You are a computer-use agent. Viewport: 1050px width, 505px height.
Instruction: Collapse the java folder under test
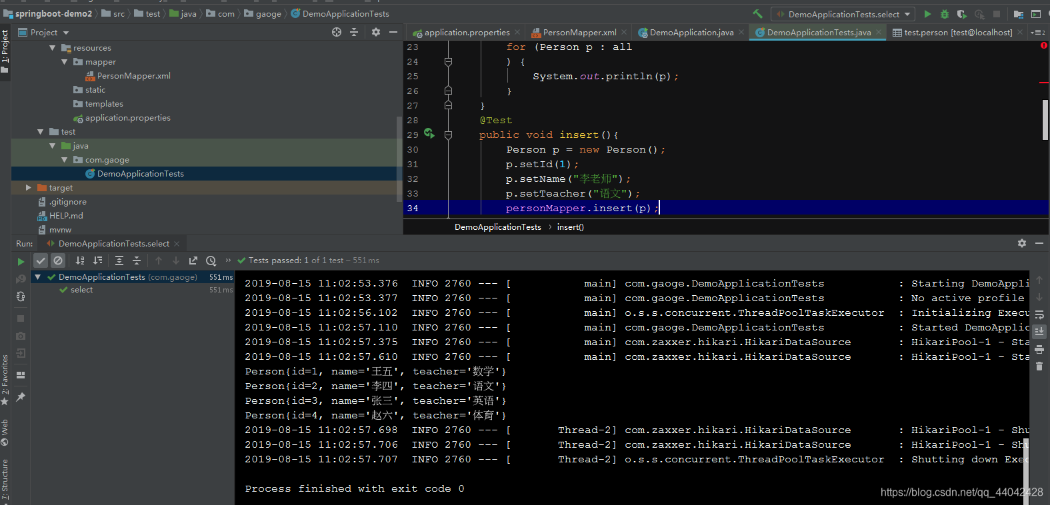coord(53,146)
